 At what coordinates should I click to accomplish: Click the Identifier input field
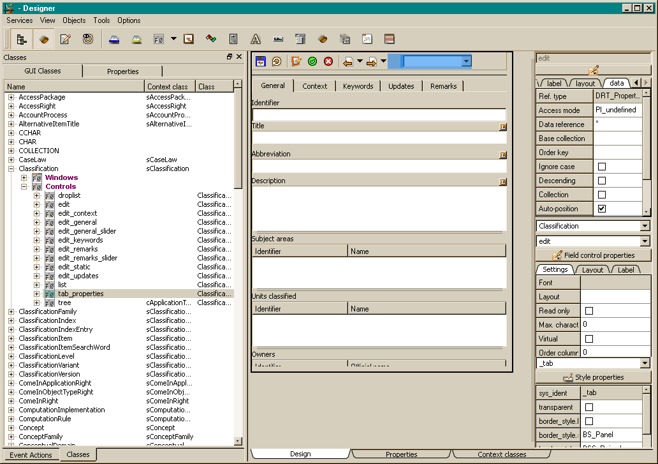click(x=379, y=115)
